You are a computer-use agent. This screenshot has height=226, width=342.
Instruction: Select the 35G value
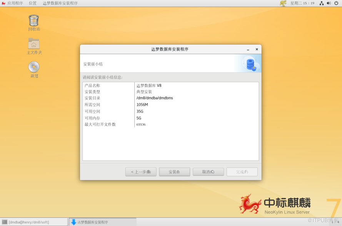[x=140, y=111]
